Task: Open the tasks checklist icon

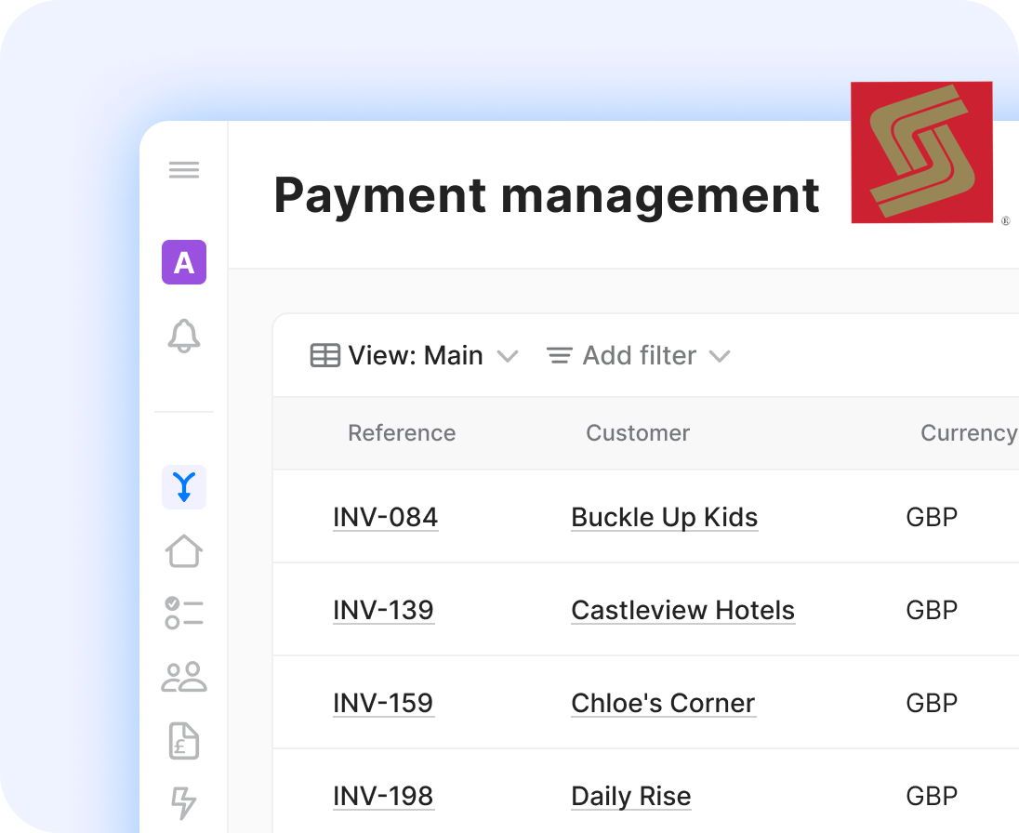Action: 184,614
